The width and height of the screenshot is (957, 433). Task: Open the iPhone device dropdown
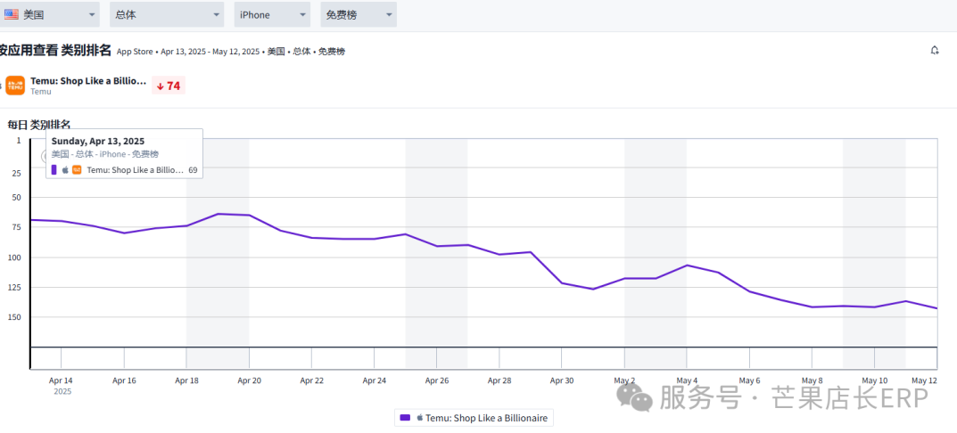(272, 14)
